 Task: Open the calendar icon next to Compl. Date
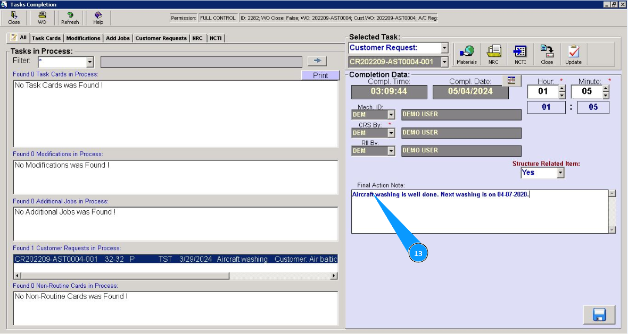click(x=511, y=80)
